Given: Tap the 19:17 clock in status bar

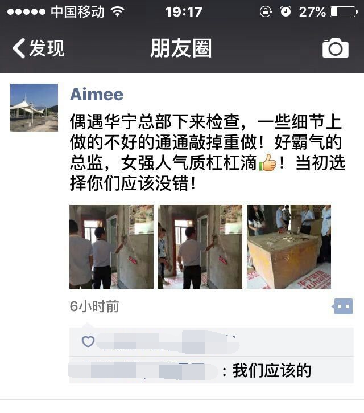Looking at the screenshot, I should 184,12.
